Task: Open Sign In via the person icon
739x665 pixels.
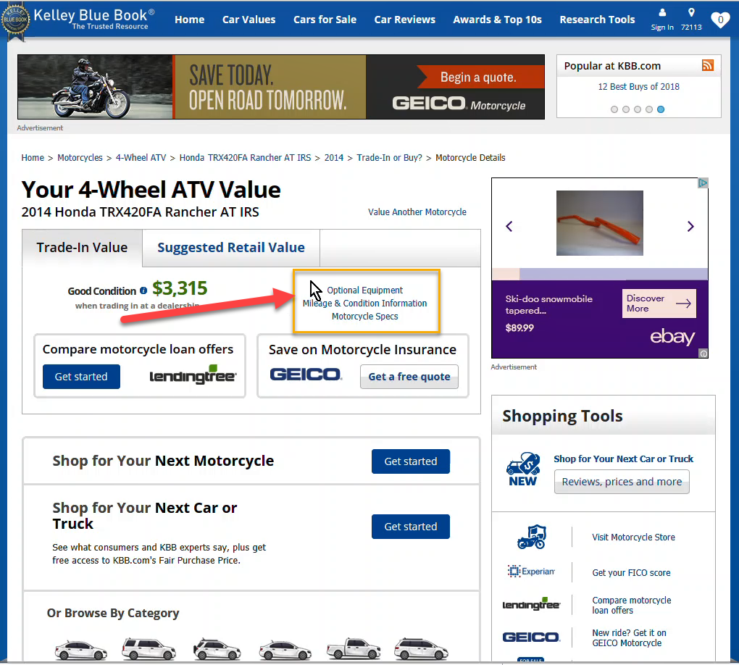Action: click(662, 13)
